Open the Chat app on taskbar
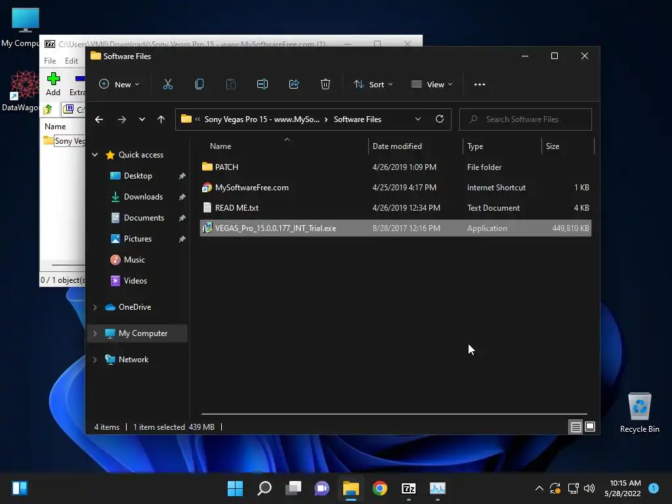Image resolution: width=672 pixels, height=504 pixels. pos(322,488)
